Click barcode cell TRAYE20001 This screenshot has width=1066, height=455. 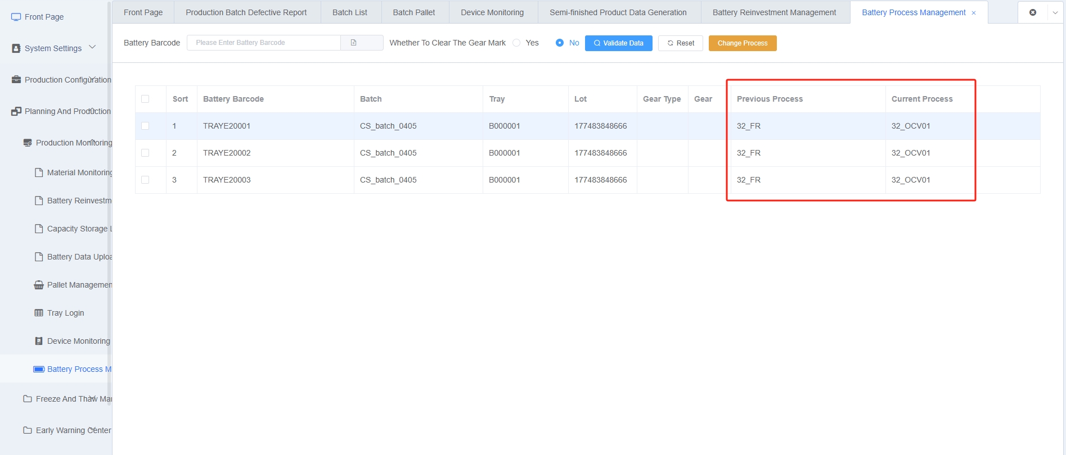(x=227, y=126)
